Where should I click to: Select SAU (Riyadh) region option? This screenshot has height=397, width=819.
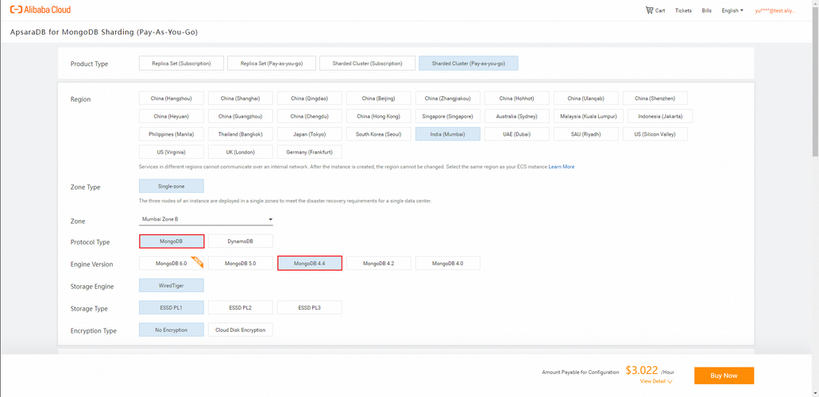(x=586, y=134)
